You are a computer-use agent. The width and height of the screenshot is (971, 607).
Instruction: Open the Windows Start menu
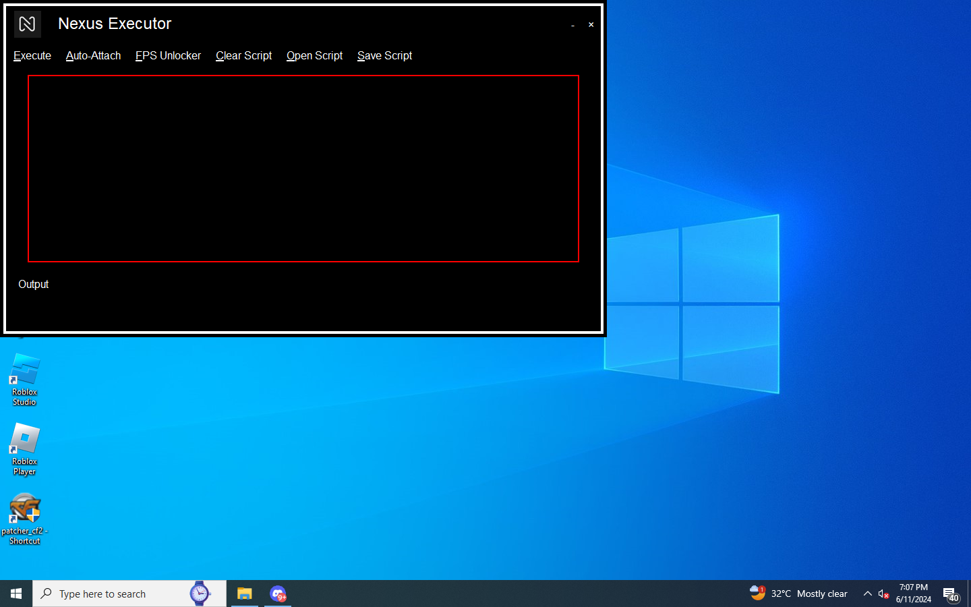16,594
